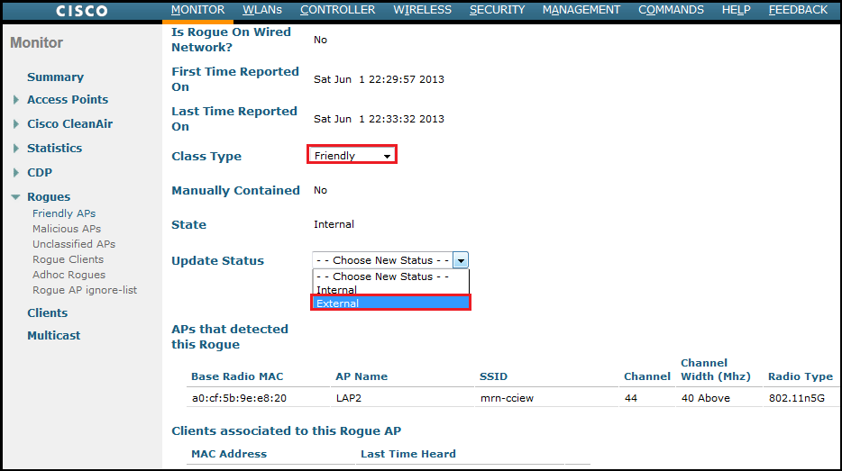The height and width of the screenshot is (471, 842).
Task: Switch to the SECURITY tab
Action: pos(497,10)
